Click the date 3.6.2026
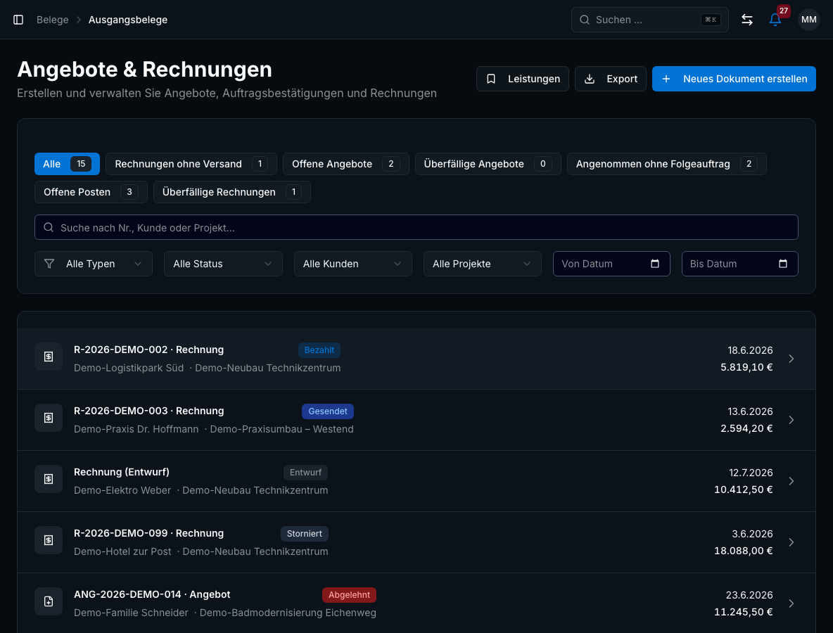 click(752, 533)
